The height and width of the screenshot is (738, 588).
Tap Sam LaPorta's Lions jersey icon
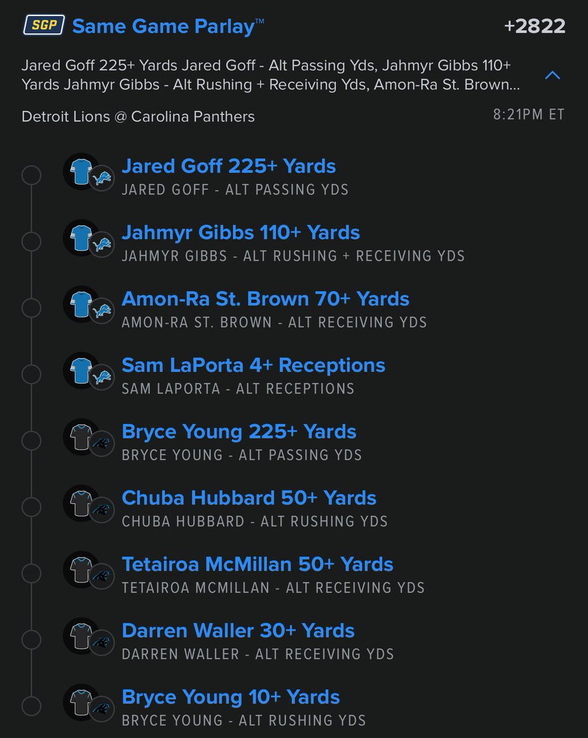click(81, 370)
